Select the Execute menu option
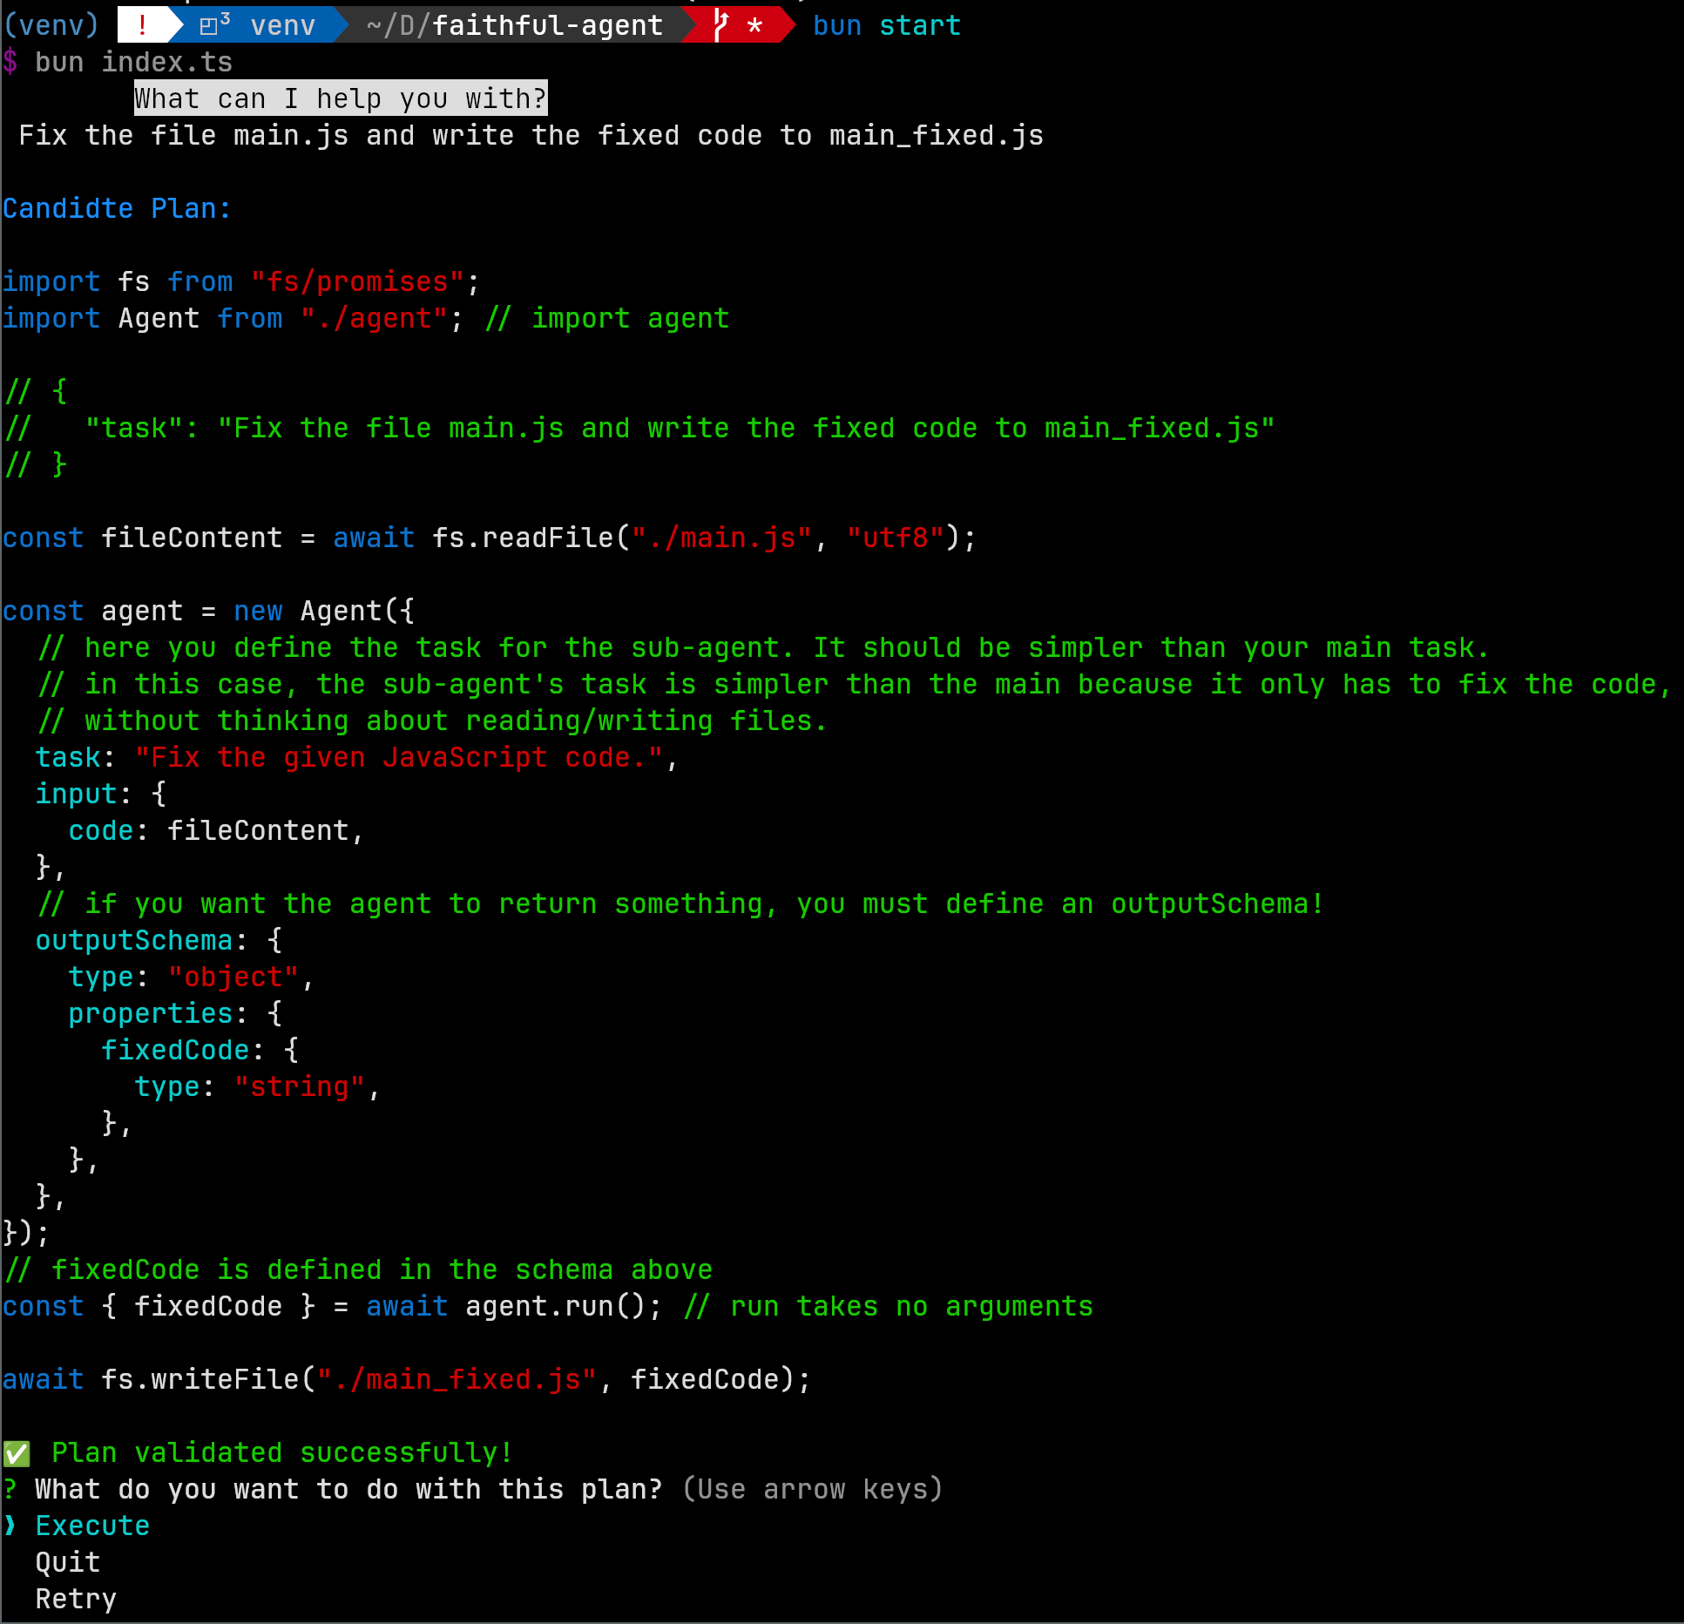1684x1624 pixels. [x=92, y=1526]
